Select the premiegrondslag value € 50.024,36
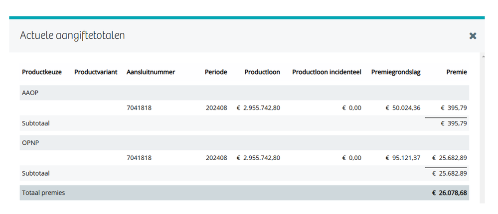Image resolution: width=498 pixels, height=214 pixels. pyautogui.click(x=403, y=108)
